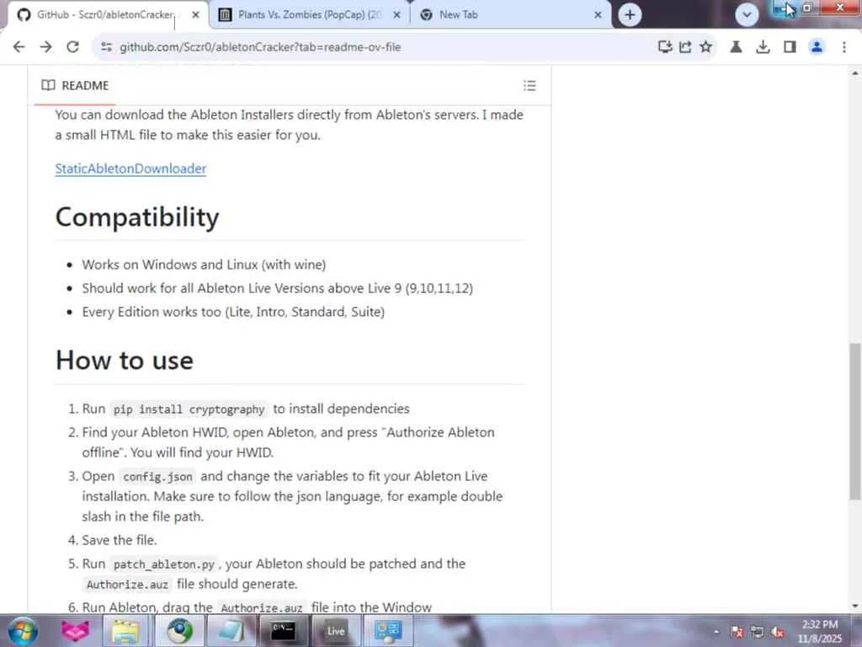Click 'Should work for all Ableton Live Versions' text

277,288
